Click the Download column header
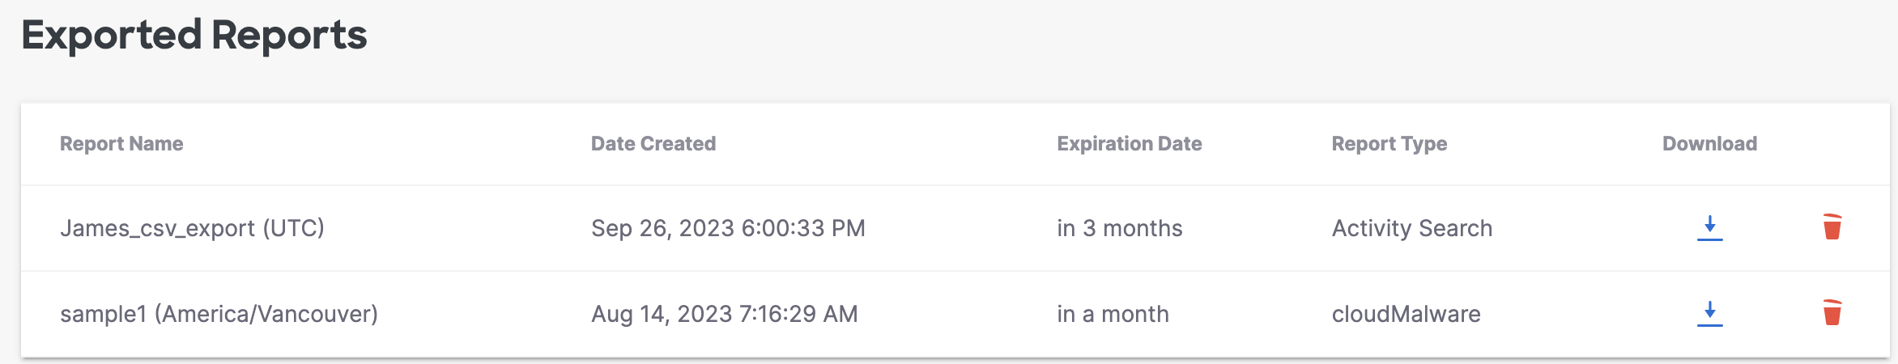 (1709, 144)
